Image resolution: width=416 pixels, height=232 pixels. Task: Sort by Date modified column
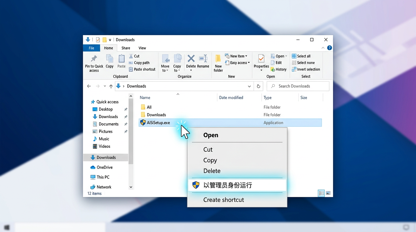(231, 98)
